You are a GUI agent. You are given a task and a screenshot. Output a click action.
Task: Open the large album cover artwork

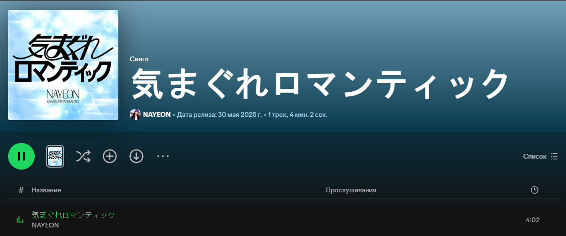point(63,65)
